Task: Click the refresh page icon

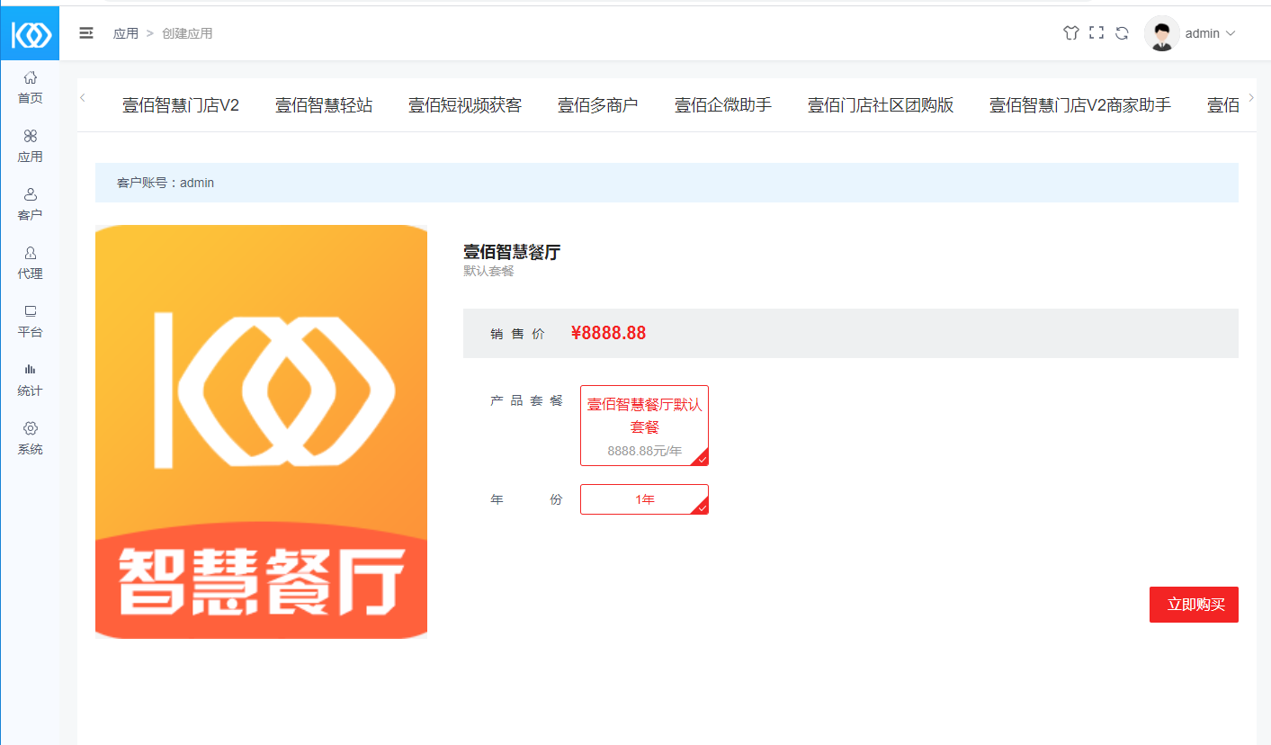Action: click(1122, 33)
